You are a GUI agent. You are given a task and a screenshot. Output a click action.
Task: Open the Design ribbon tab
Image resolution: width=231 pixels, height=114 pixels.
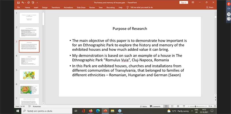click(45, 8)
